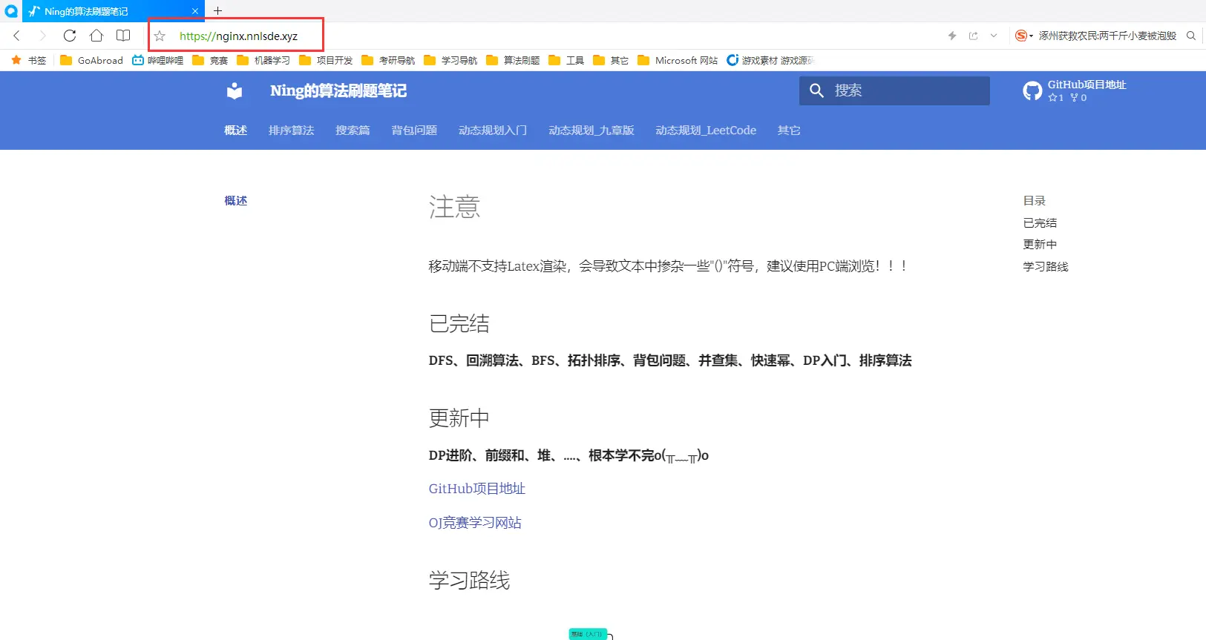This screenshot has height=640, width=1206.
Task: Click the lightning speed mode icon
Action: click(952, 36)
